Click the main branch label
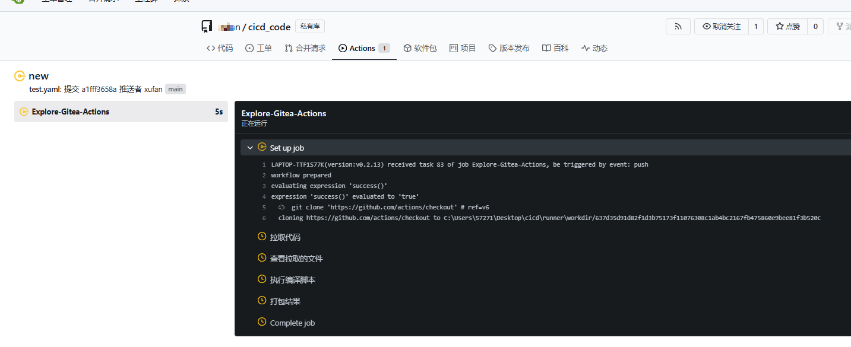This screenshot has width=851, height=347. [175, 88]
